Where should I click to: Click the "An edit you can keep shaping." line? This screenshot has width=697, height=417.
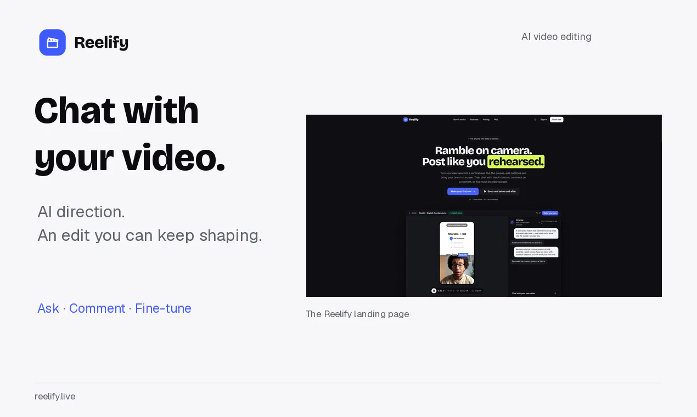coord(150,235)
